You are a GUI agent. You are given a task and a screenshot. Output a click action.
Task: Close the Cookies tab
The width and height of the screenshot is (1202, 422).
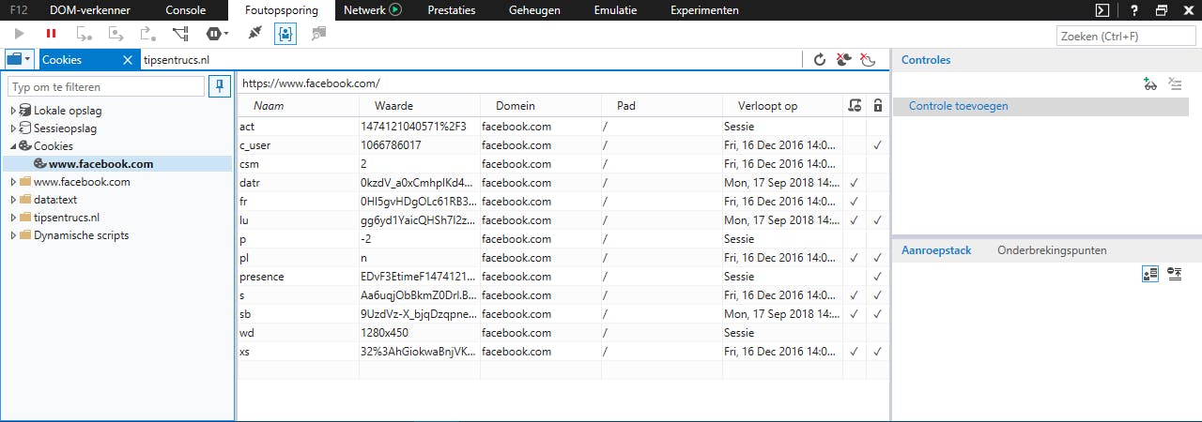point(128,60)
